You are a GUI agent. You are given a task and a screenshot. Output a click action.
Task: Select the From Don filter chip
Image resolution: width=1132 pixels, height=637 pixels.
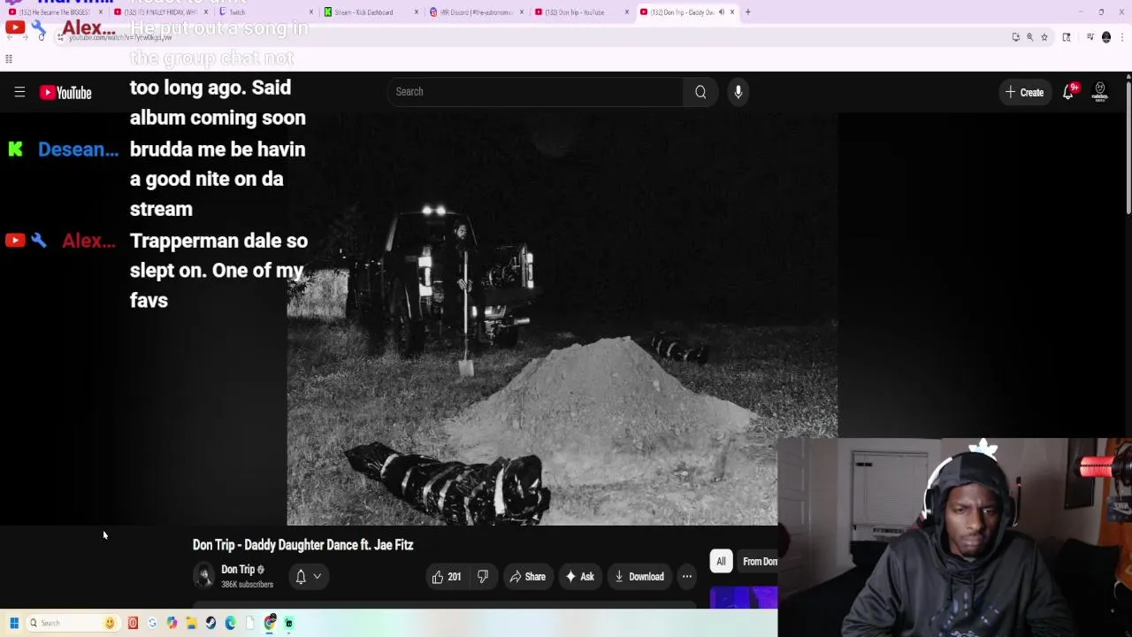(759, 561)
